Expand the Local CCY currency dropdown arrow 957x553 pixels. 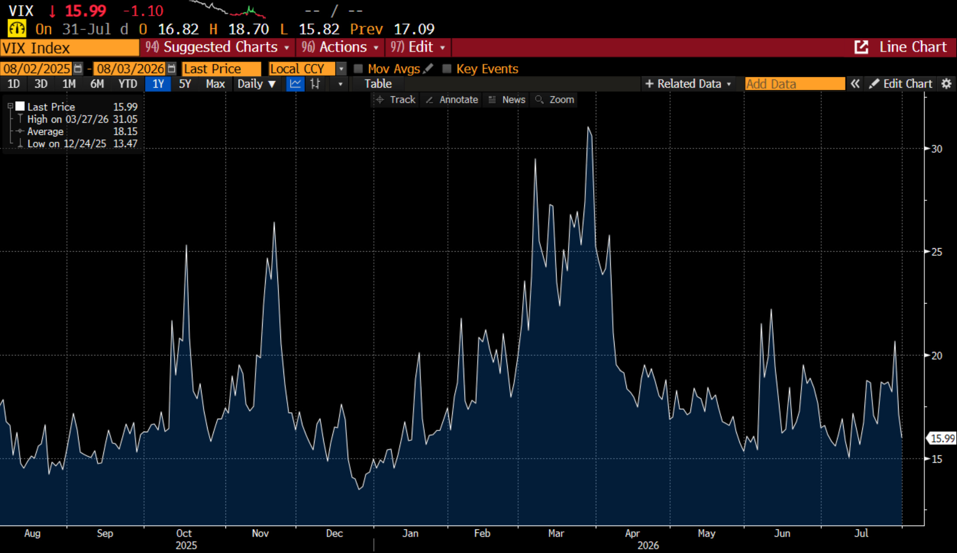point(342,68)
